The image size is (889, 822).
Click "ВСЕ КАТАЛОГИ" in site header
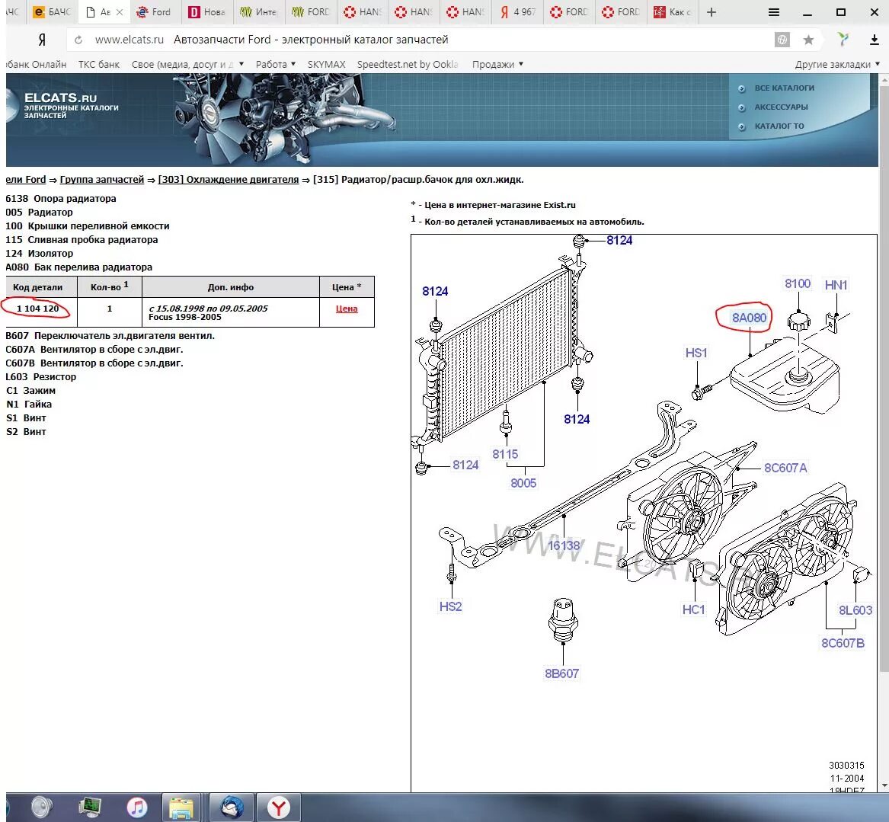point(784,88)
